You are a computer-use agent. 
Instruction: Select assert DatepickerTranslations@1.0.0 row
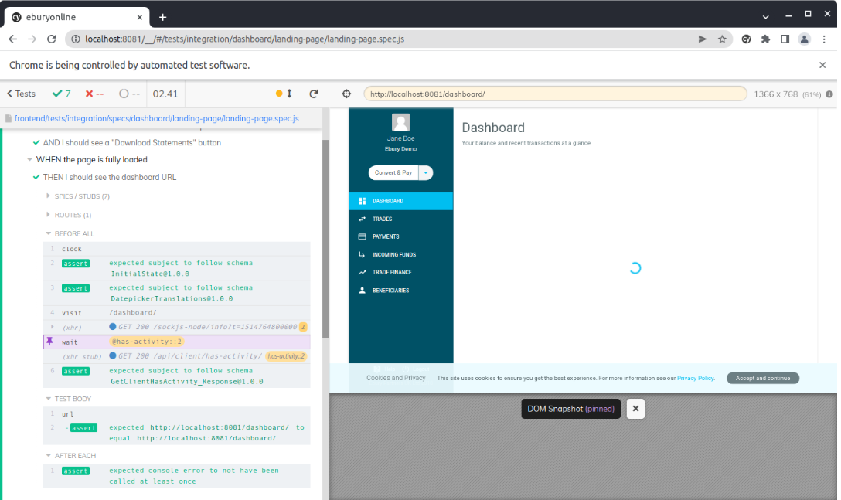click(176, 293)
